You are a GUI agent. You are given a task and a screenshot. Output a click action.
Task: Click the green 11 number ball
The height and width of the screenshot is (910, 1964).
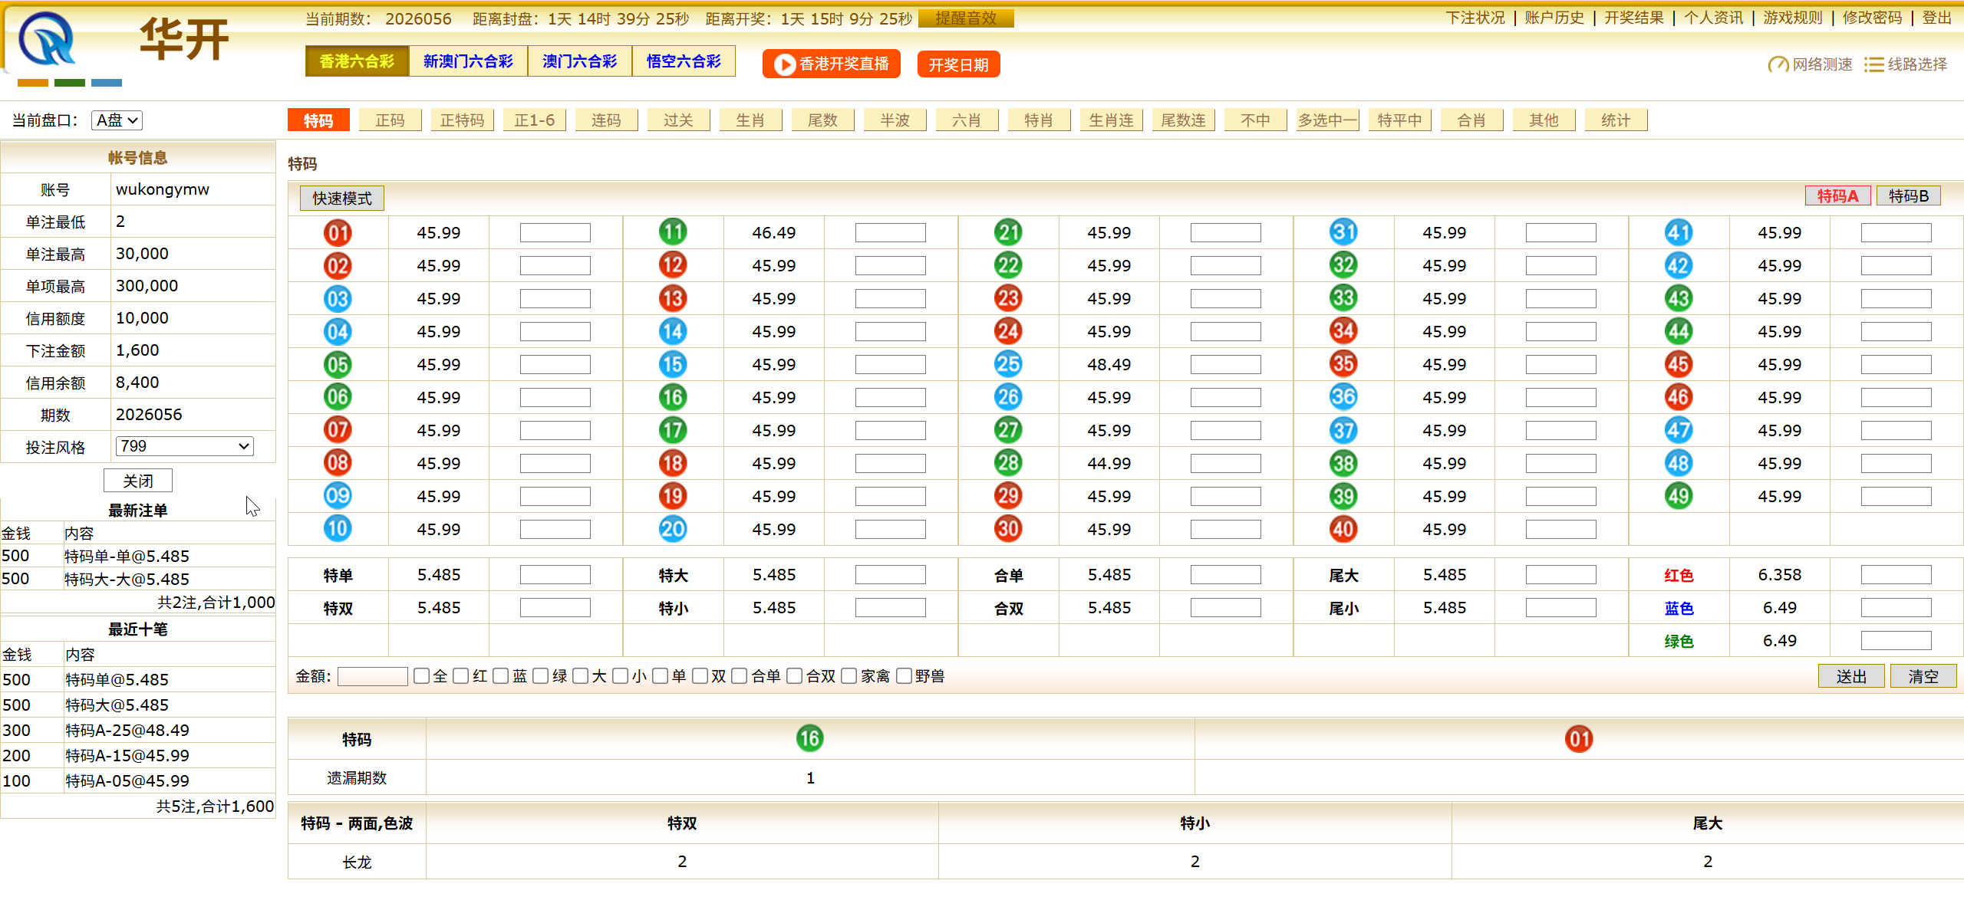click(x=673, y=232)
